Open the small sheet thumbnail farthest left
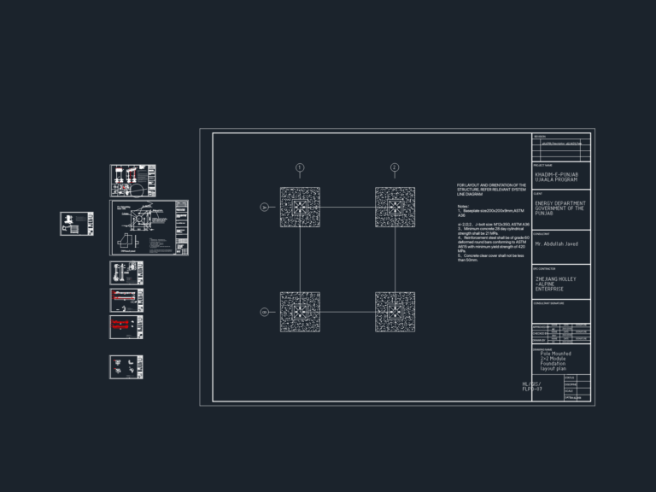 [77, 224]
